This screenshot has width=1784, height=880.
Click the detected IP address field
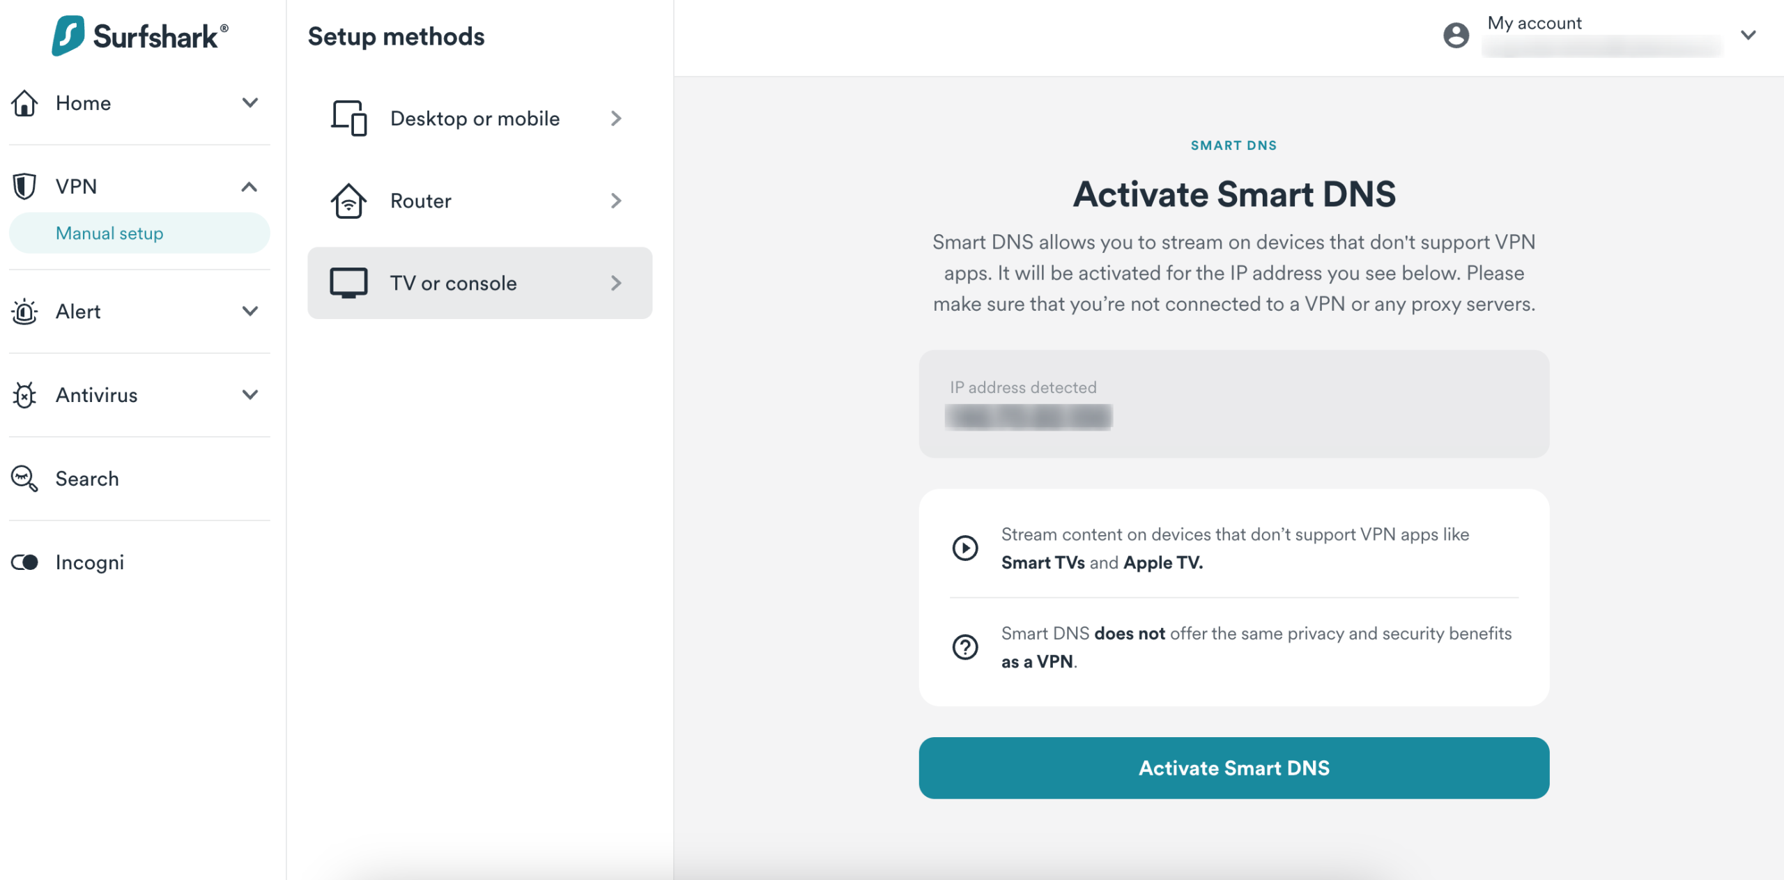[x=1233, y=404]
